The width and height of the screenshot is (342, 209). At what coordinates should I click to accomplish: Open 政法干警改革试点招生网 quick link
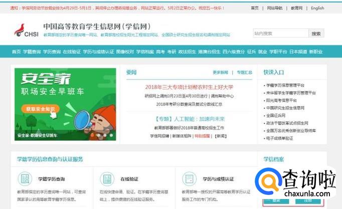(287, 123)
